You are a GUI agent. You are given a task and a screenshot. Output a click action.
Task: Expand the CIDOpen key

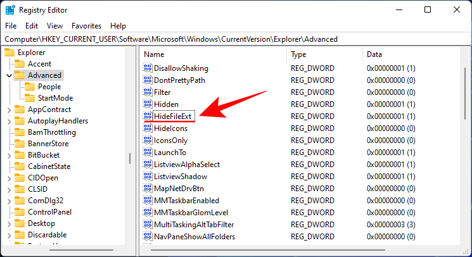[9, 179]
